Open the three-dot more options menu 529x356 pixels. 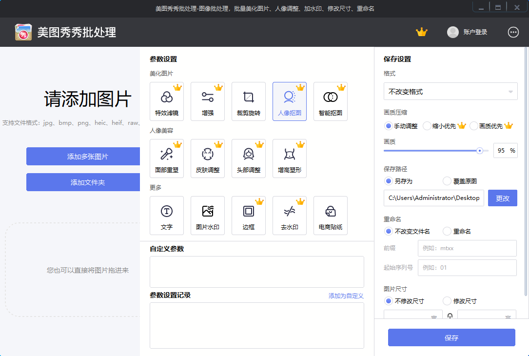click(x=513, y=32)
